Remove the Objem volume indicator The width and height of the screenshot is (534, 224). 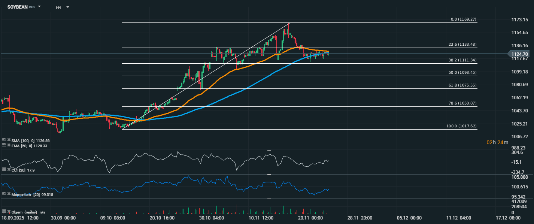click(8, 211)
